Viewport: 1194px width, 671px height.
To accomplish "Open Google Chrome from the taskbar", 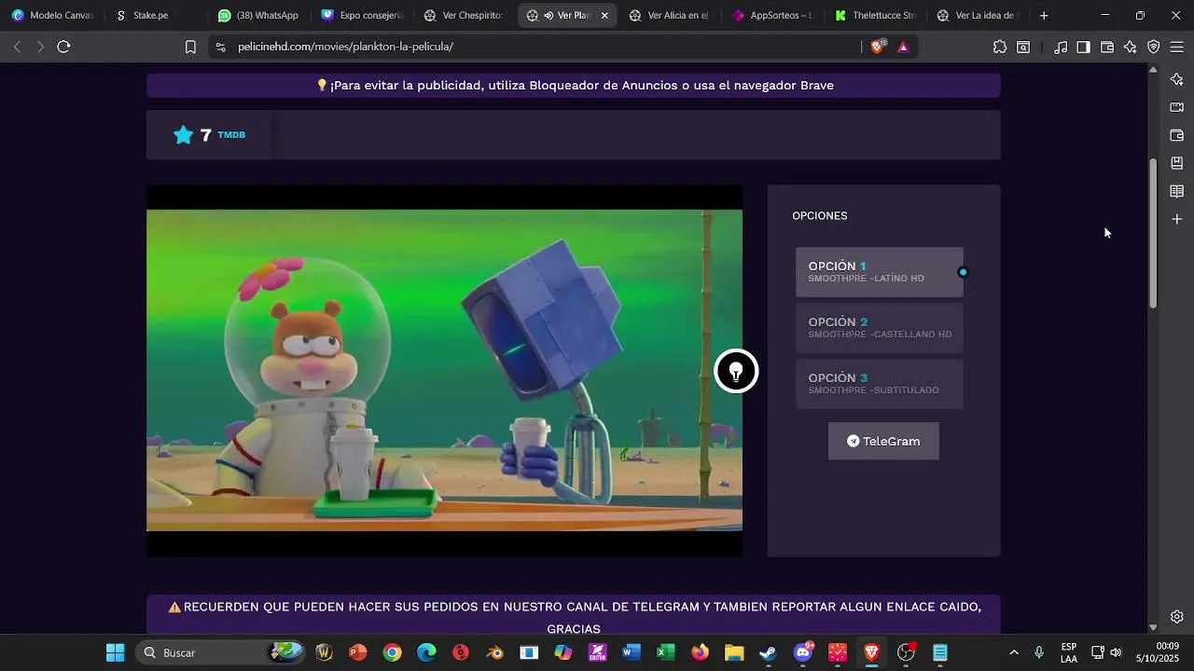I will click(393, 652).
